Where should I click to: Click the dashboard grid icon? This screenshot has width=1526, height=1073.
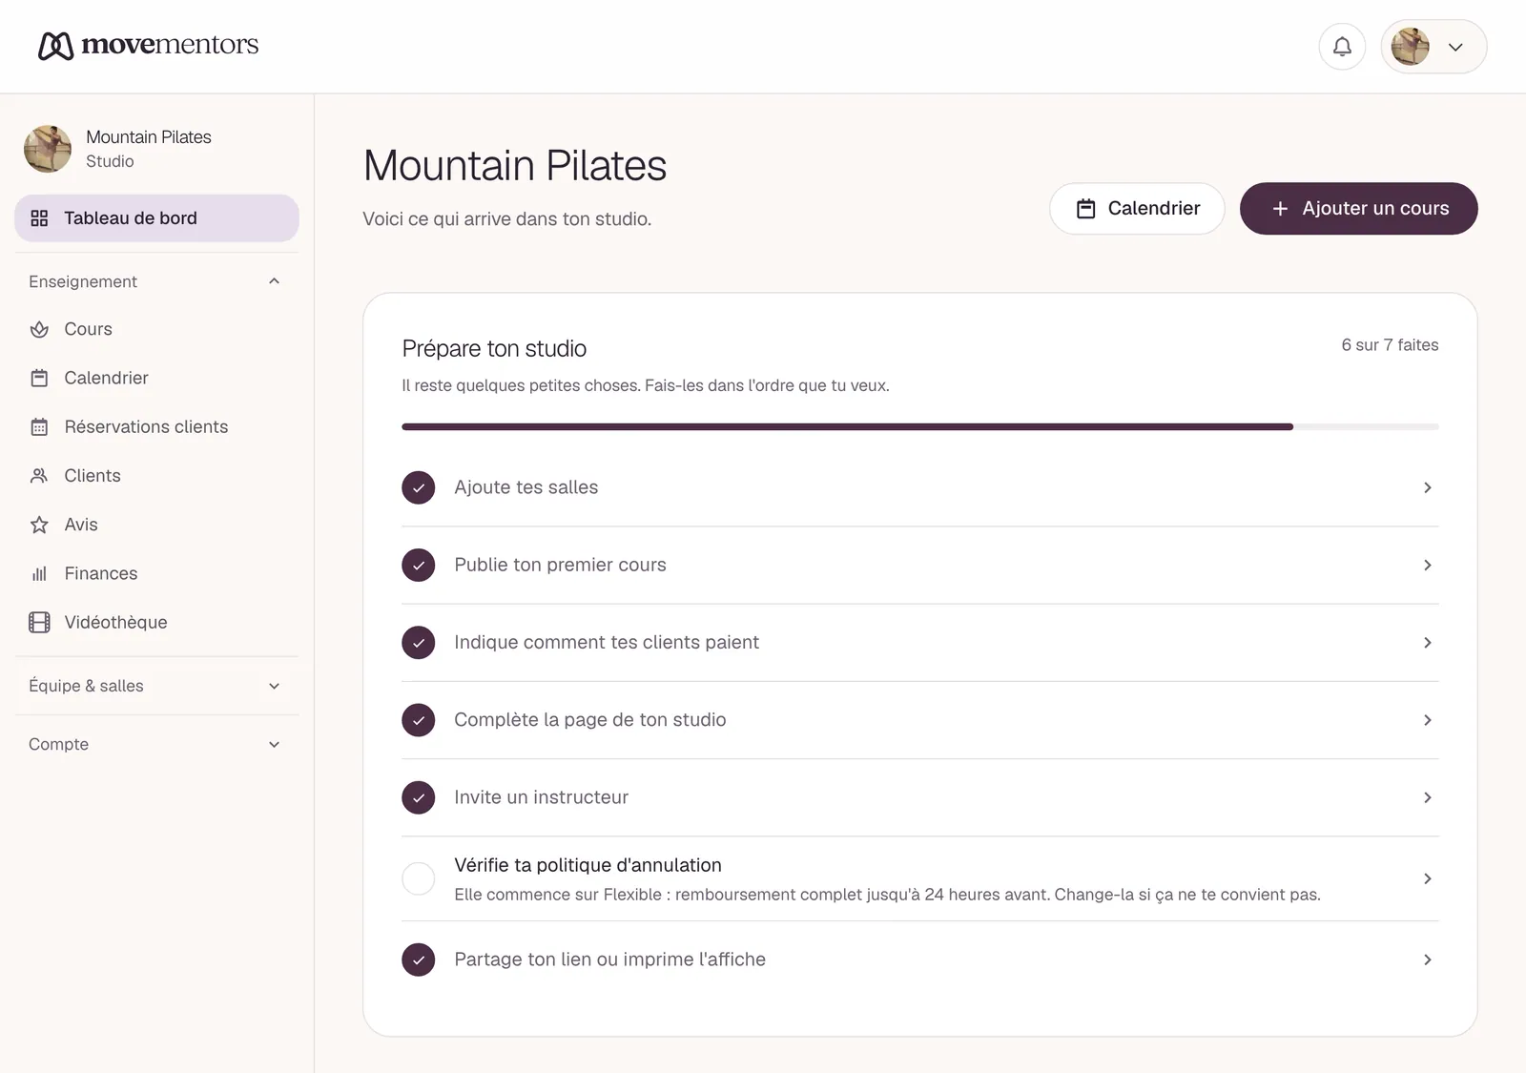pos(39,218)
